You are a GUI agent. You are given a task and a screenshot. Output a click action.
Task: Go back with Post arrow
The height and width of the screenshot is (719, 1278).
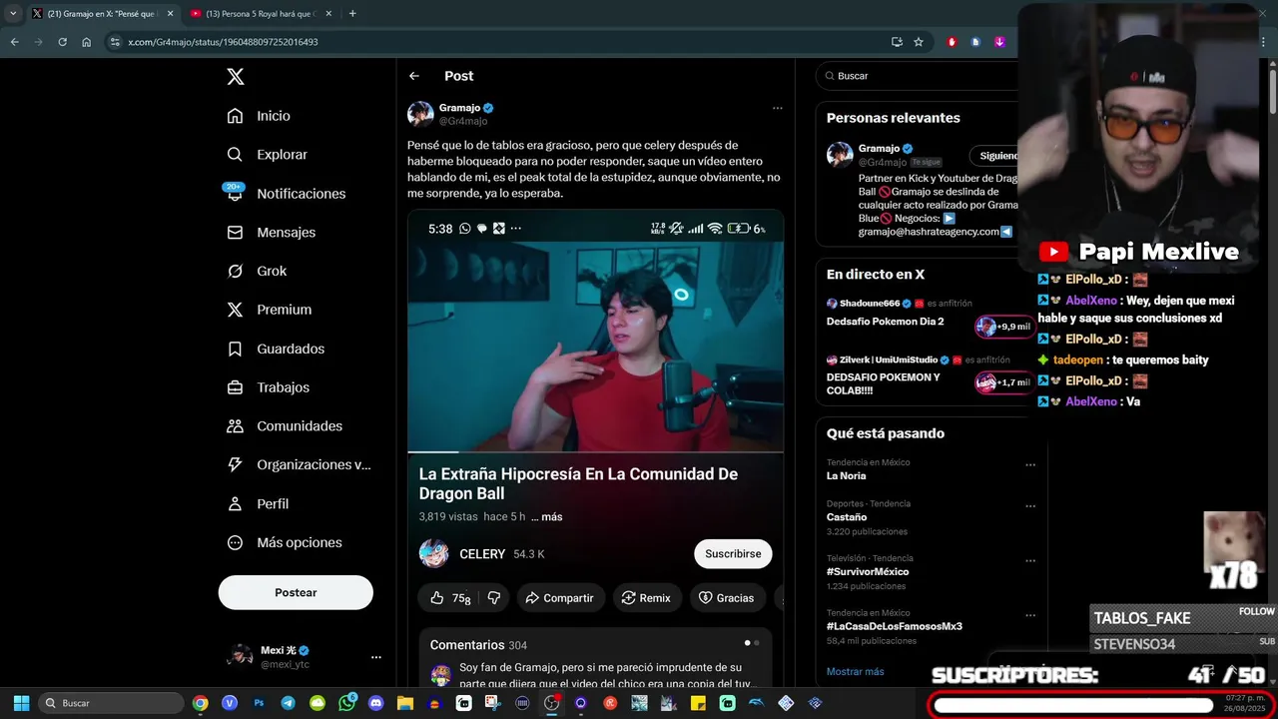point(414,76)
